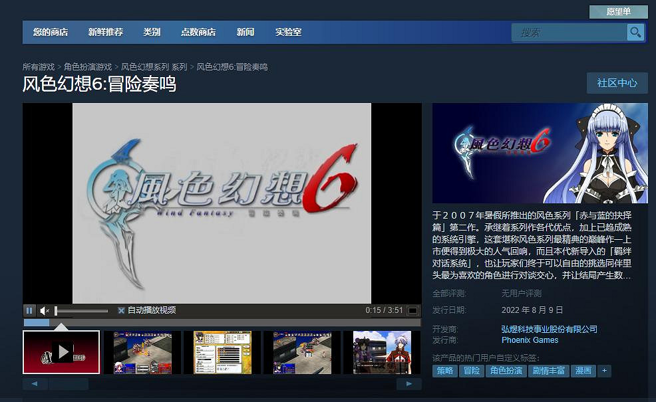Click the speaker icon to unmute video
This screenshot has height=402, width=656.
[x=44, y=310]
